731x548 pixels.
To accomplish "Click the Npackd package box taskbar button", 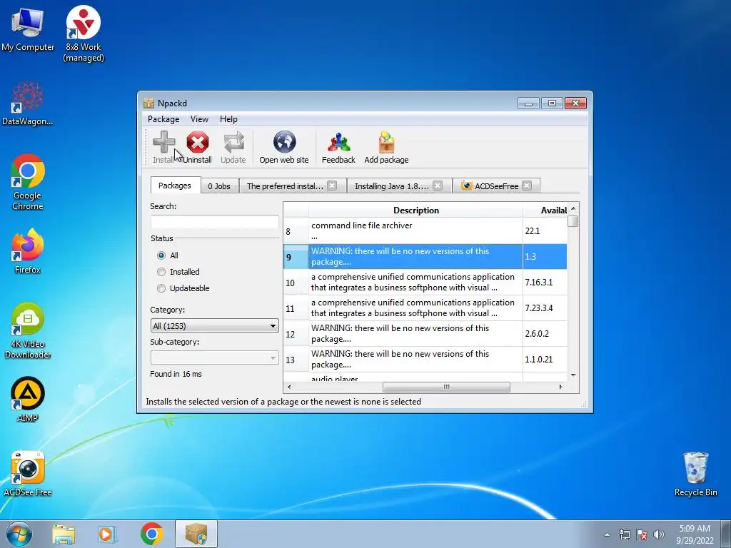I will (x=196, y=534).
